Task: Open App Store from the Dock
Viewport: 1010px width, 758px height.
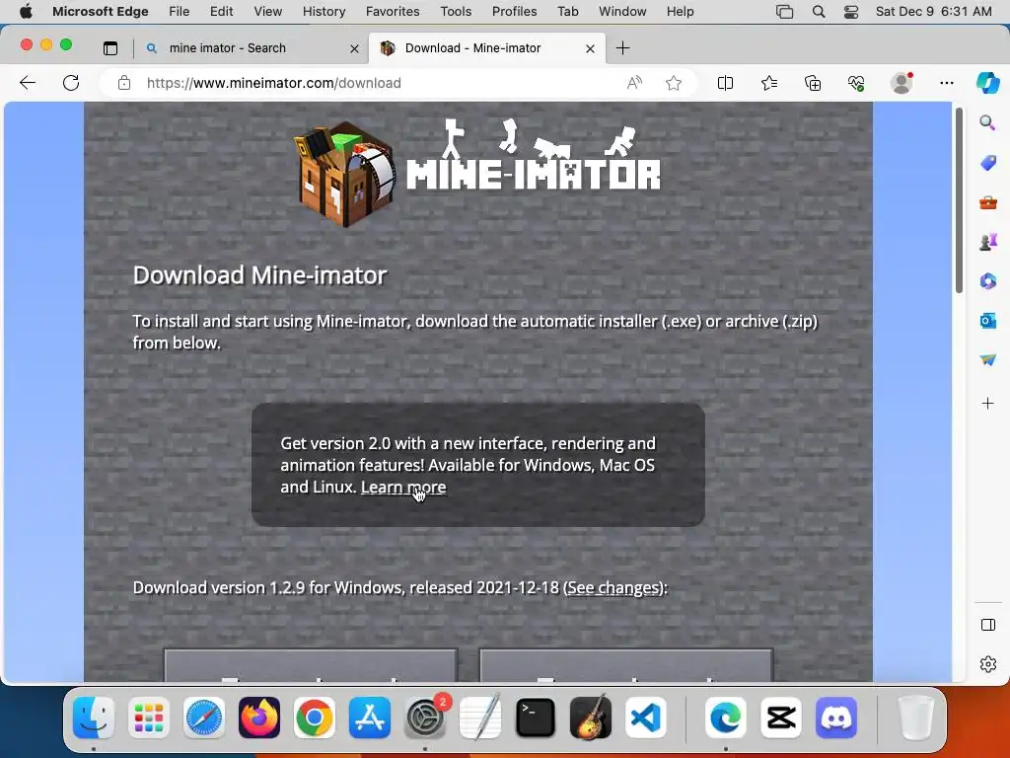Action: point(370,718)
